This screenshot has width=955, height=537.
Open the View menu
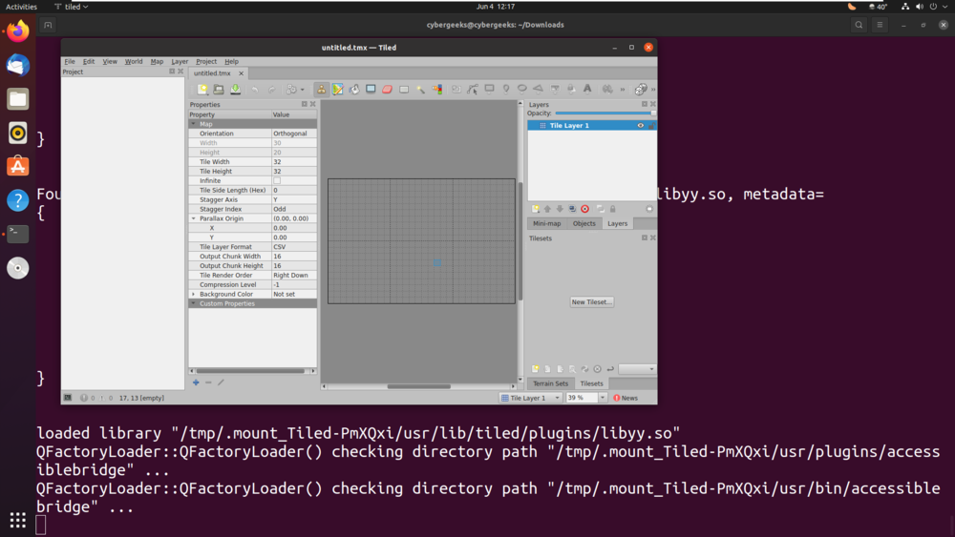click(110, 61)
